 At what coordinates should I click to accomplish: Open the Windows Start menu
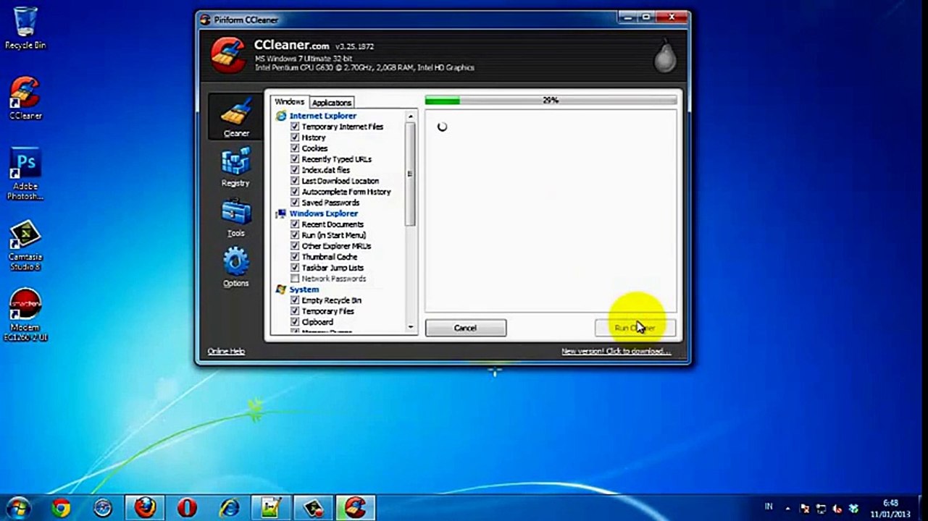(x=17, y=507)
